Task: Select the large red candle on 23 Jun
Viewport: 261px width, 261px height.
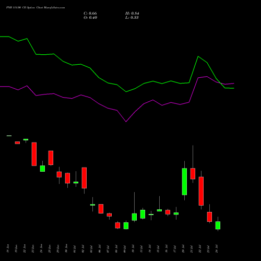Action: click(x=34, y=154)
